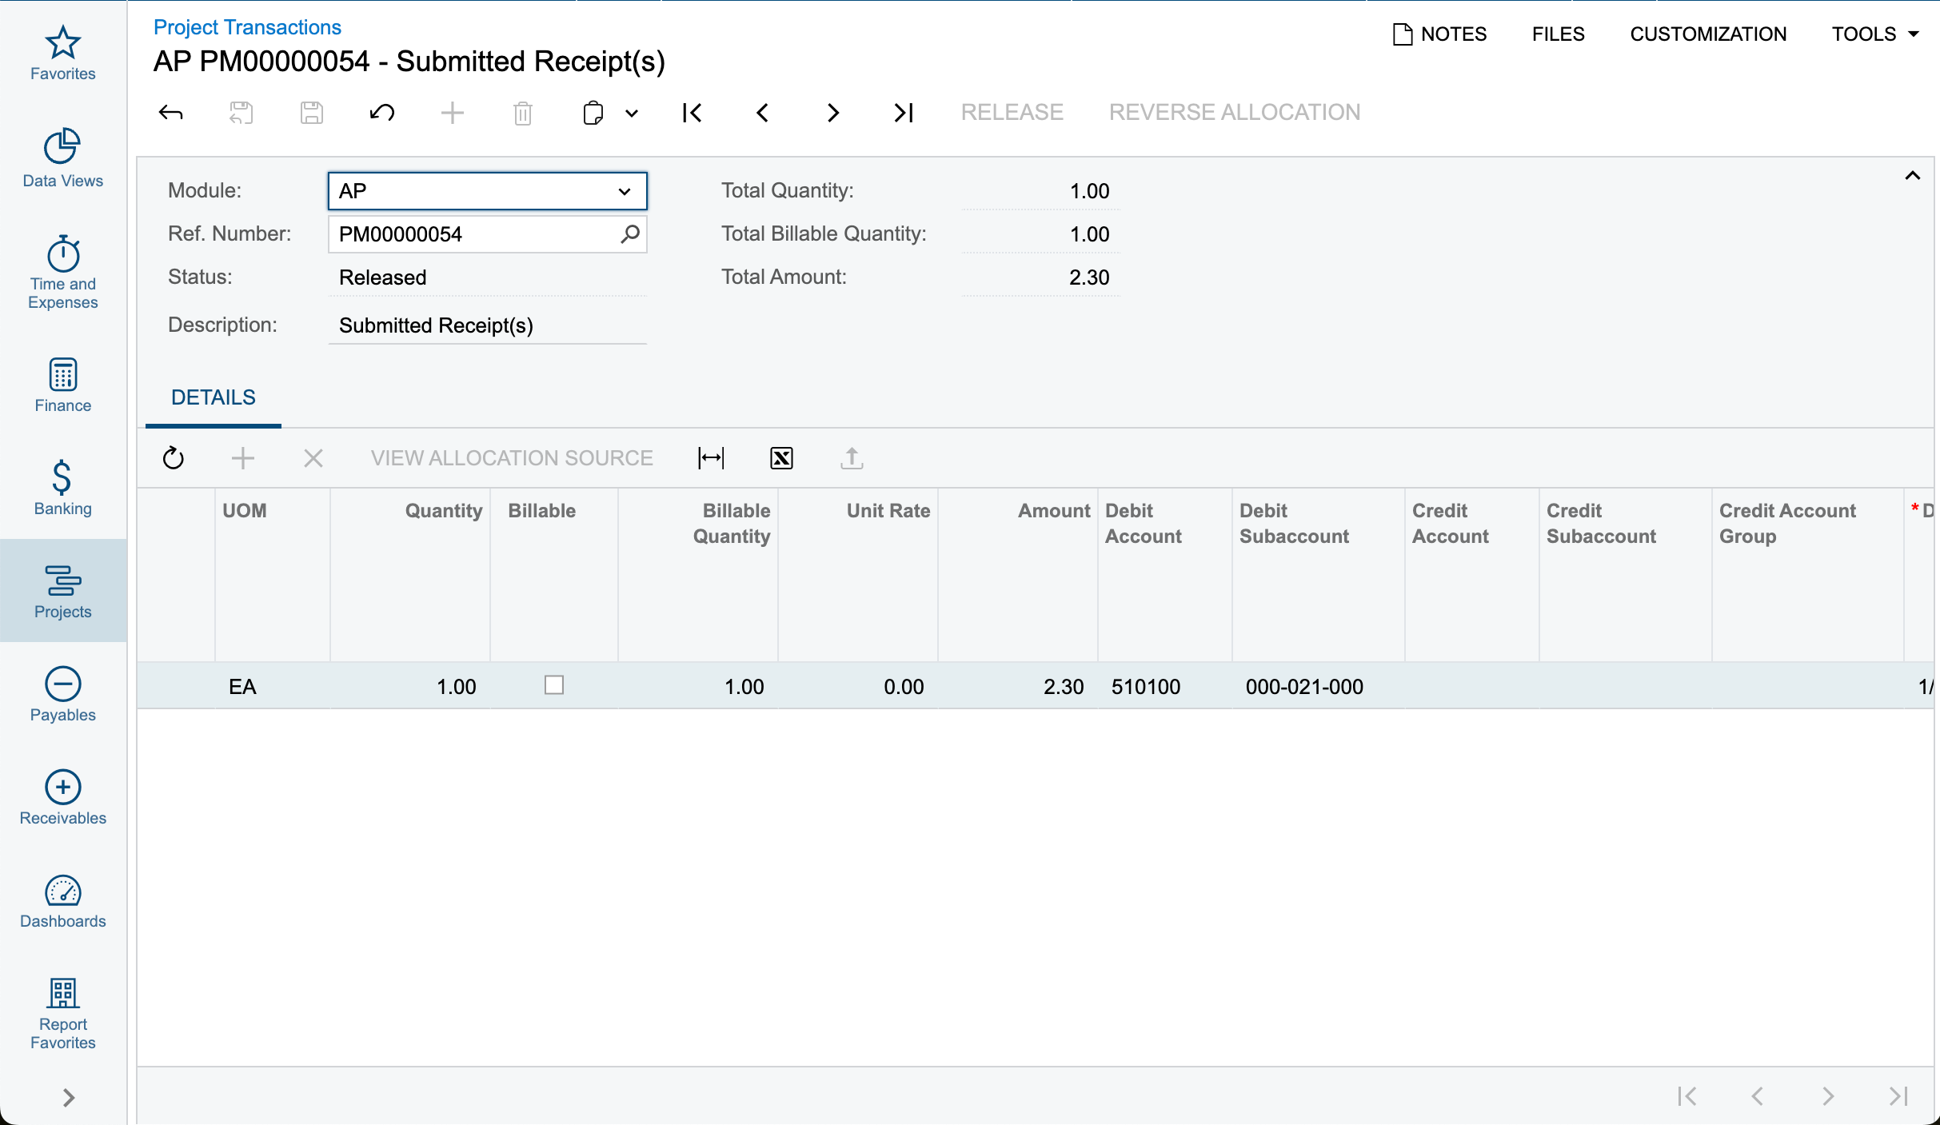Click Ref. Number lookup magnifier

630,234
